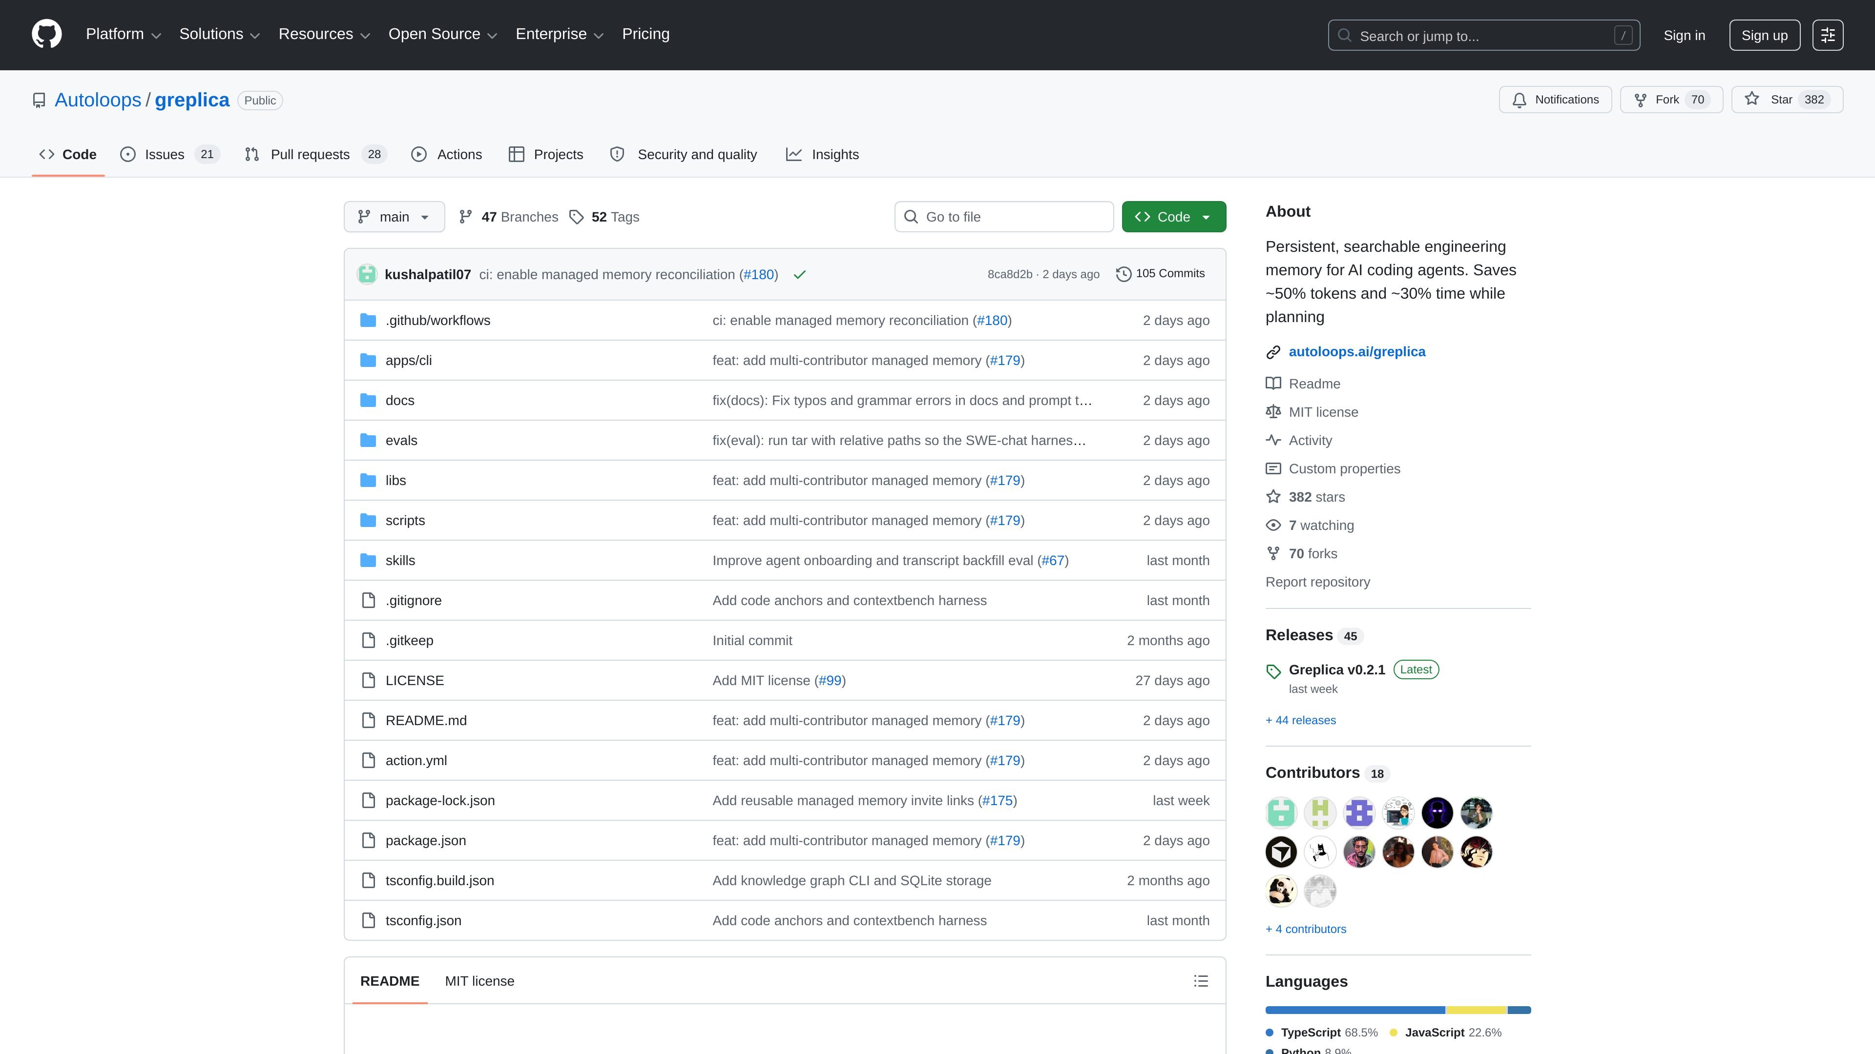Open the Pull requests tab
Screen dimensions: 1875x1054
pyautogui.click(x=315, y=154)
